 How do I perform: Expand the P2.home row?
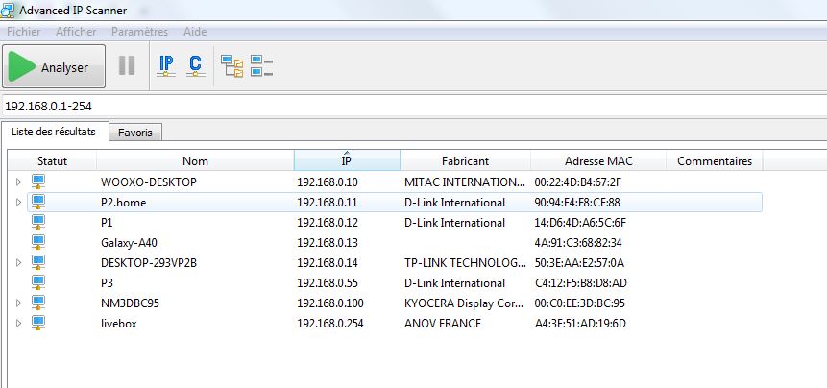(x=18, y=203)
